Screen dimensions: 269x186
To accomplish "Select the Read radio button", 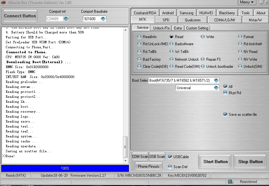I will 171,37.
